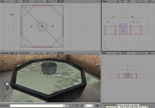This screenshot has height=108, width=155.
Task: Select the center light bulb actor in Top view
Action: [x=42, y=26]
